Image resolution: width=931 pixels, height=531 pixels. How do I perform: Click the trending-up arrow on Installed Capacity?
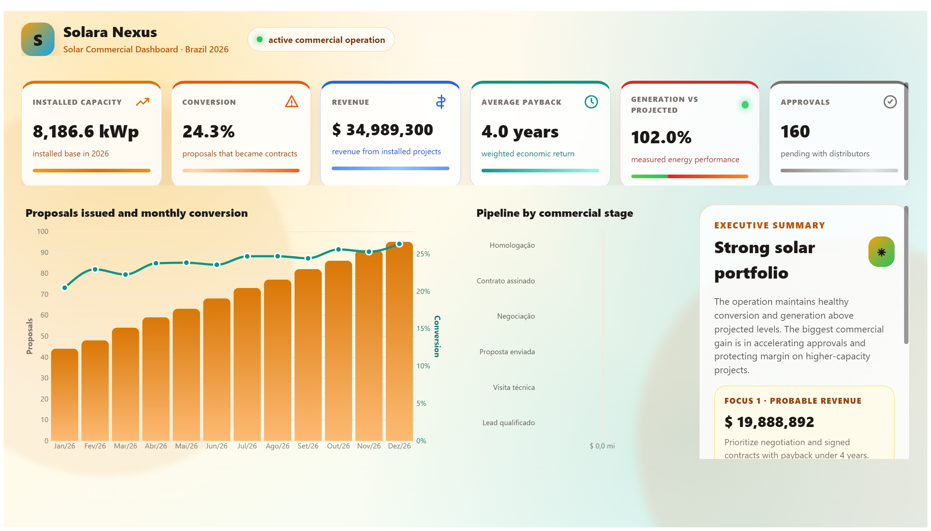point(143,102)
